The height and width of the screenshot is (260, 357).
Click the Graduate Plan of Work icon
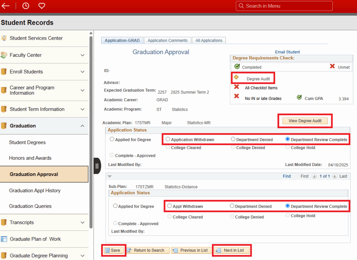pyautogui.click(x=4, y=239)
